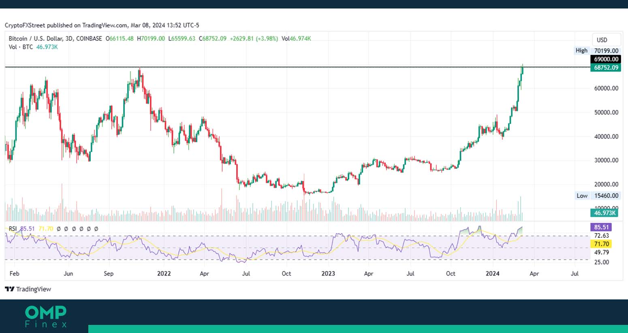Click the 40000.00 price axis label
This screenshot has height=333, width=628.
(x=606, y=136)
